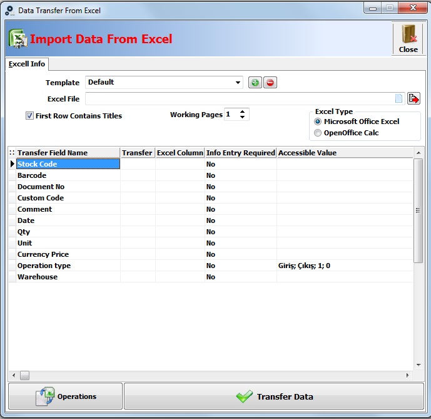Click the horizontal scrollbar thumb
Image resolution: width=431 pixels, height=419 pixels.
click(x=25, y=375)
